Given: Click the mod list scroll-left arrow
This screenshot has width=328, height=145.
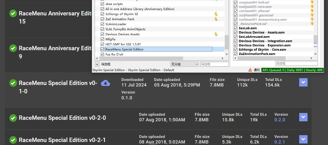Looking at the screenshot, I should tap(97, 58).
